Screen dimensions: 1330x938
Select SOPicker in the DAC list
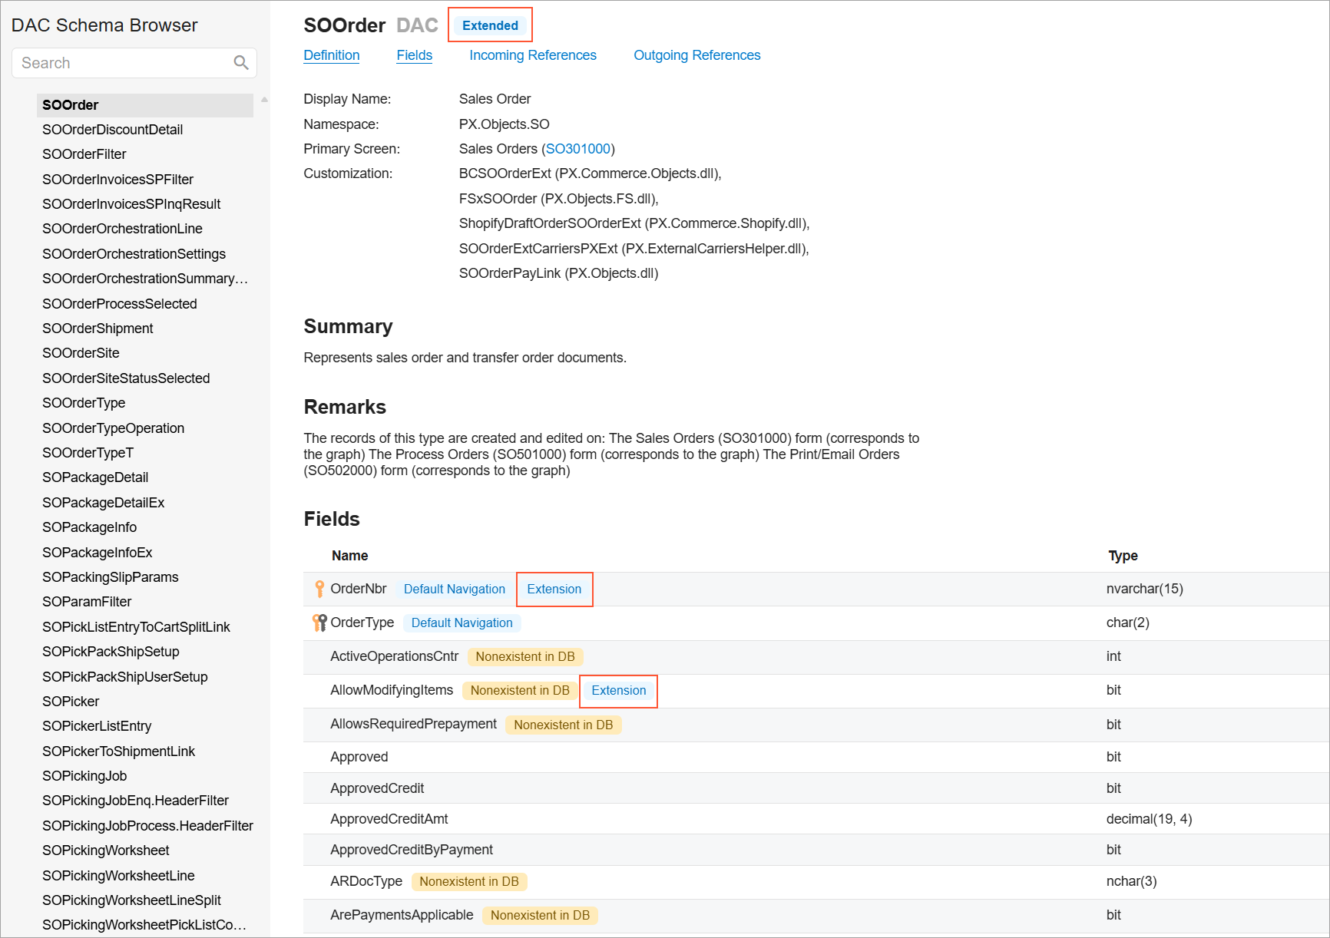[x=71, y=702]
